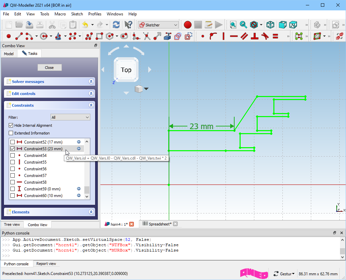Enable Extended Information checkbox

11,133
